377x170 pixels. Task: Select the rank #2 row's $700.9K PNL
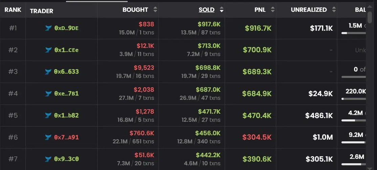point(257,50)
